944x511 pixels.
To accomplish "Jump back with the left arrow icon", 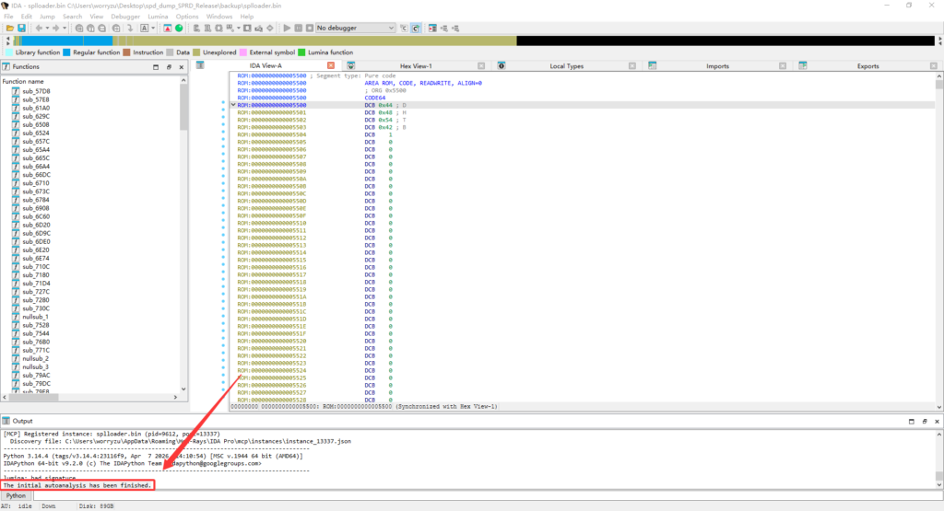I will click(x=39, y=29).
